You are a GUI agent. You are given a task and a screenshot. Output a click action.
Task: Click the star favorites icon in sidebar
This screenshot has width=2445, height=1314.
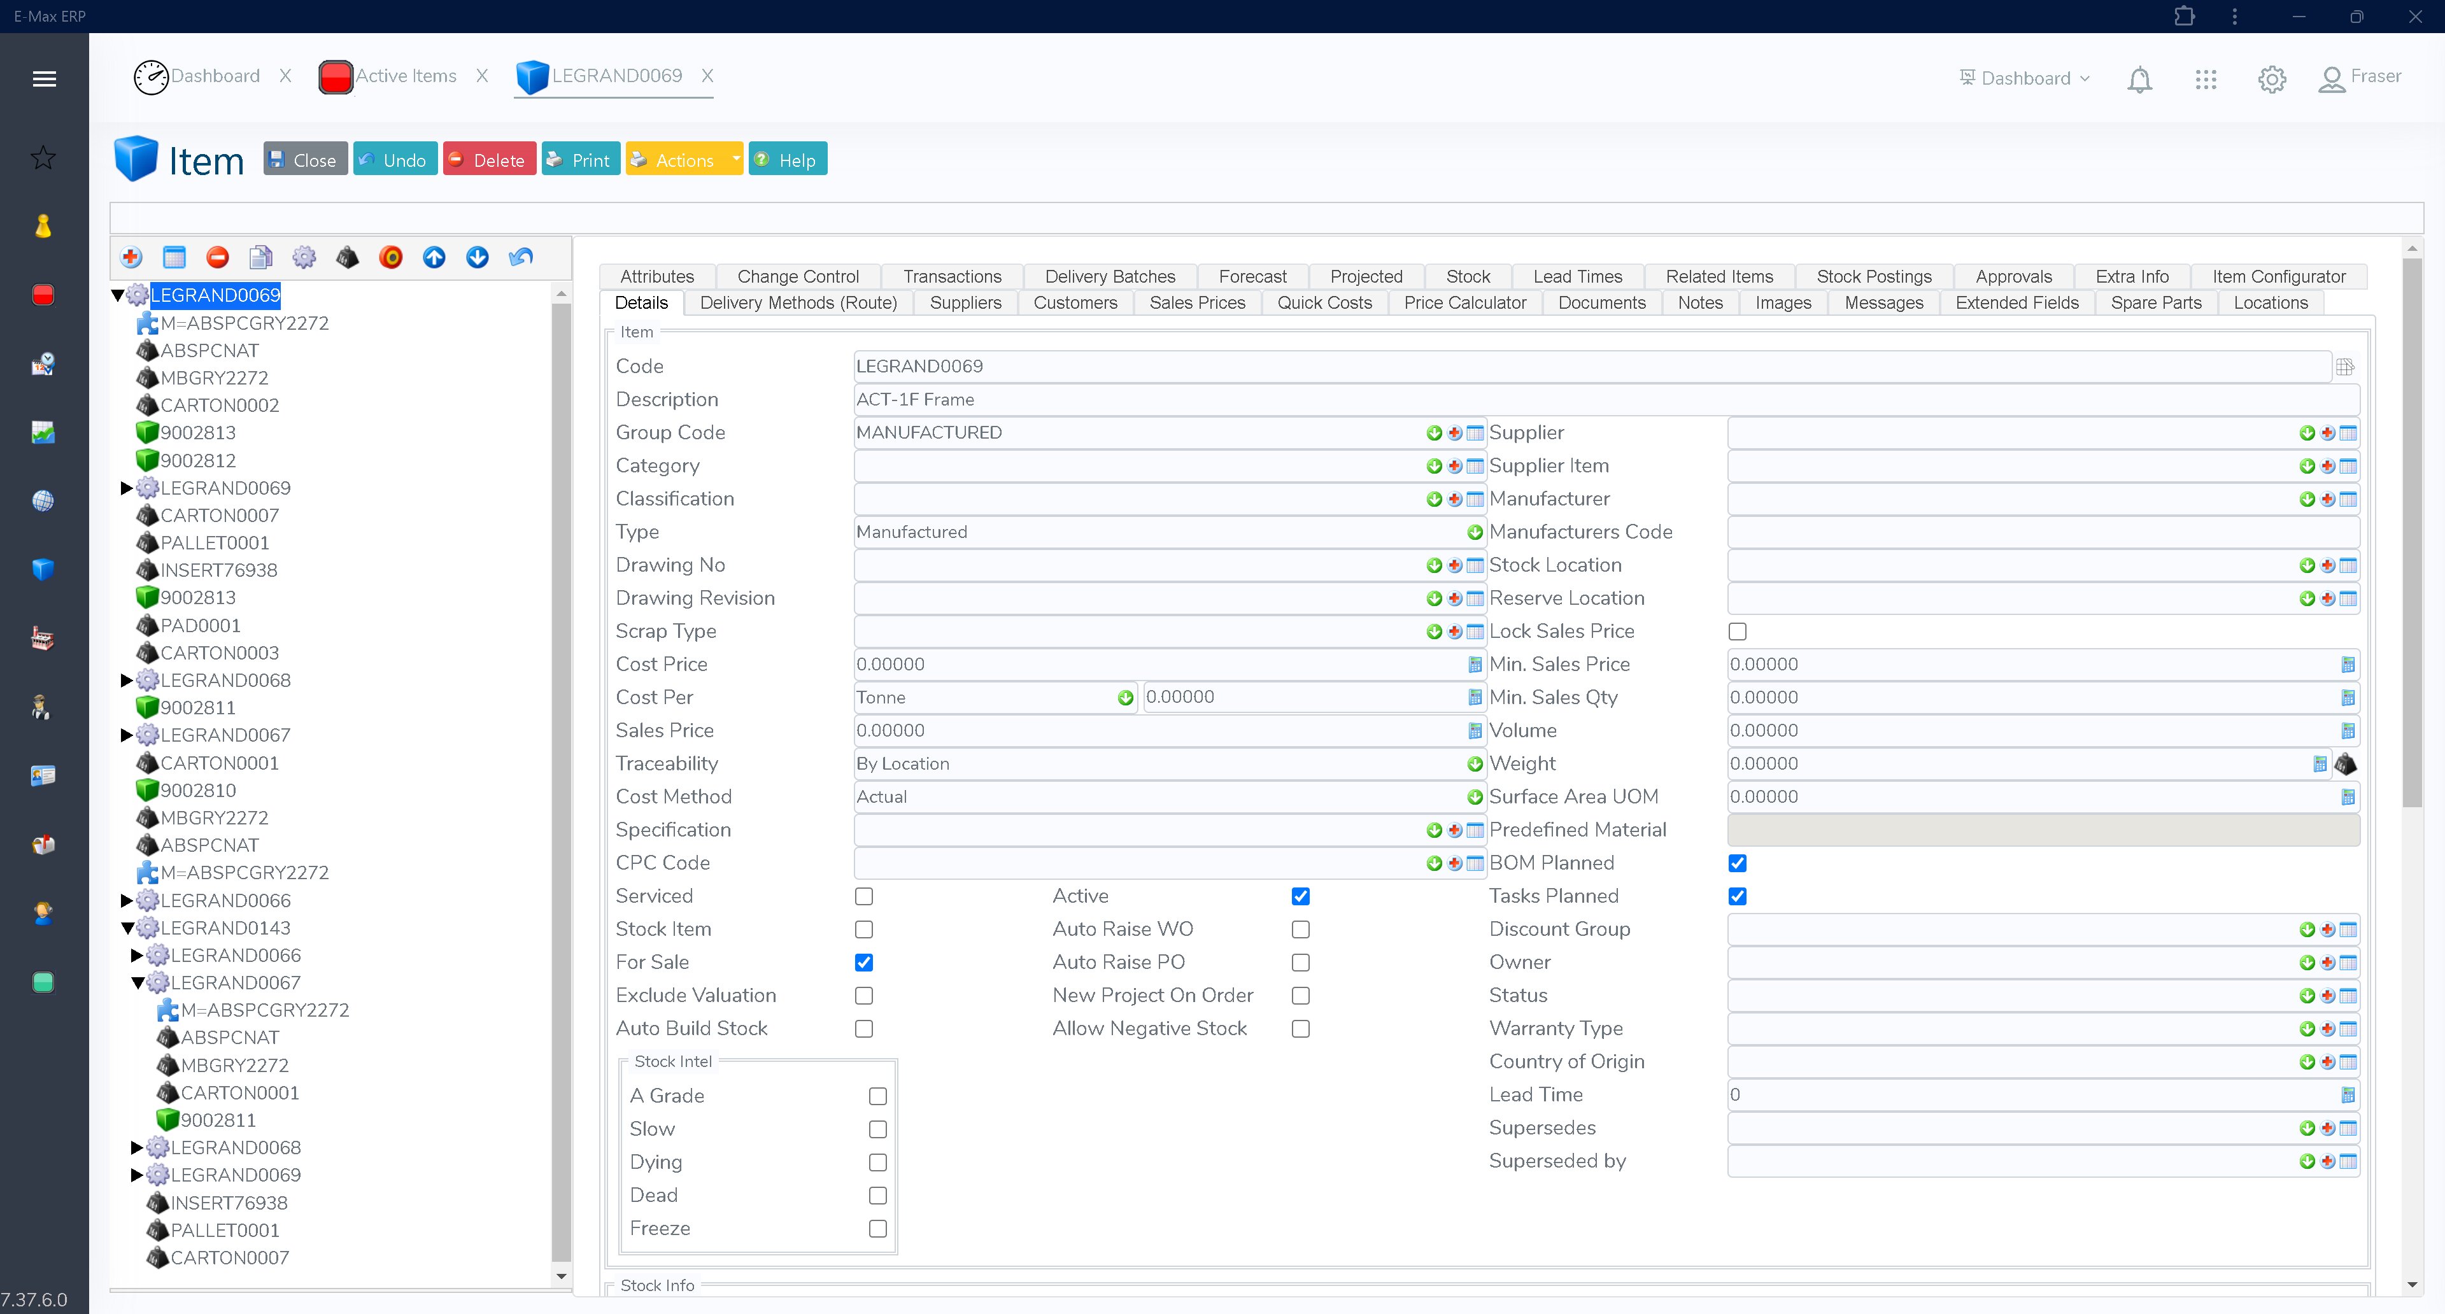(43, 157)
